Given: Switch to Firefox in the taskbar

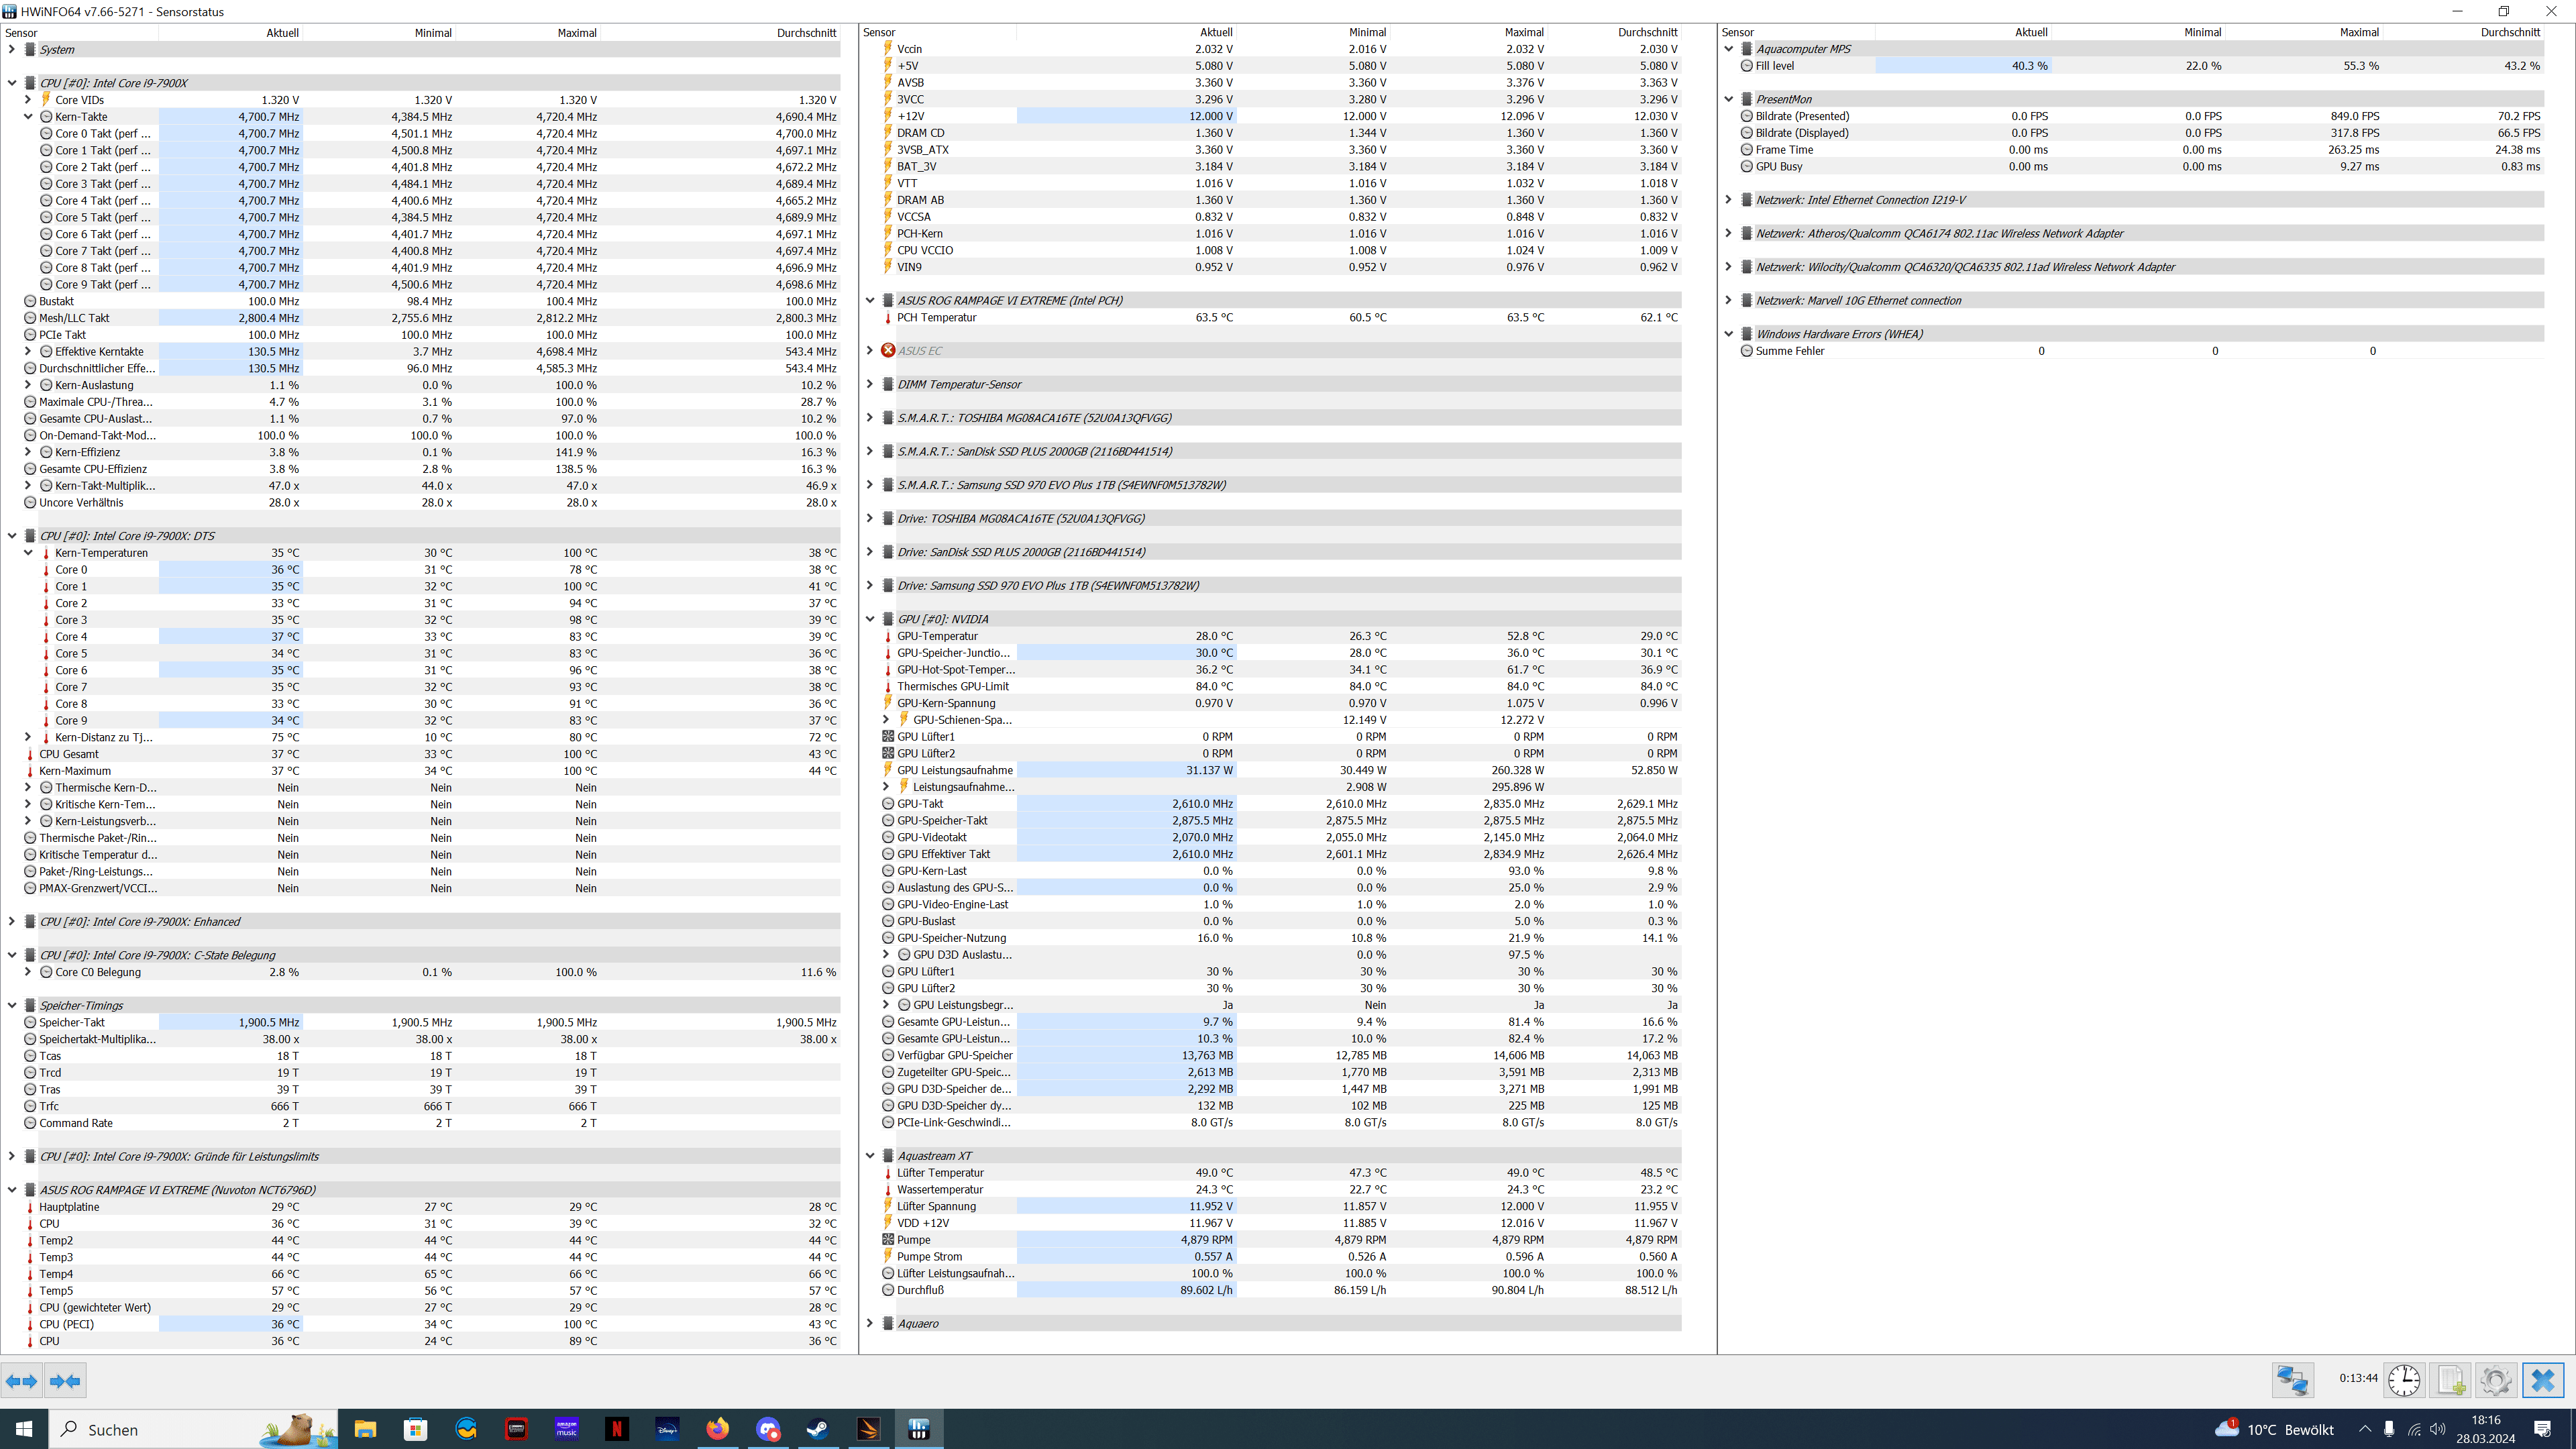Looking at the screenshot, I should (x=718, y=1429).
